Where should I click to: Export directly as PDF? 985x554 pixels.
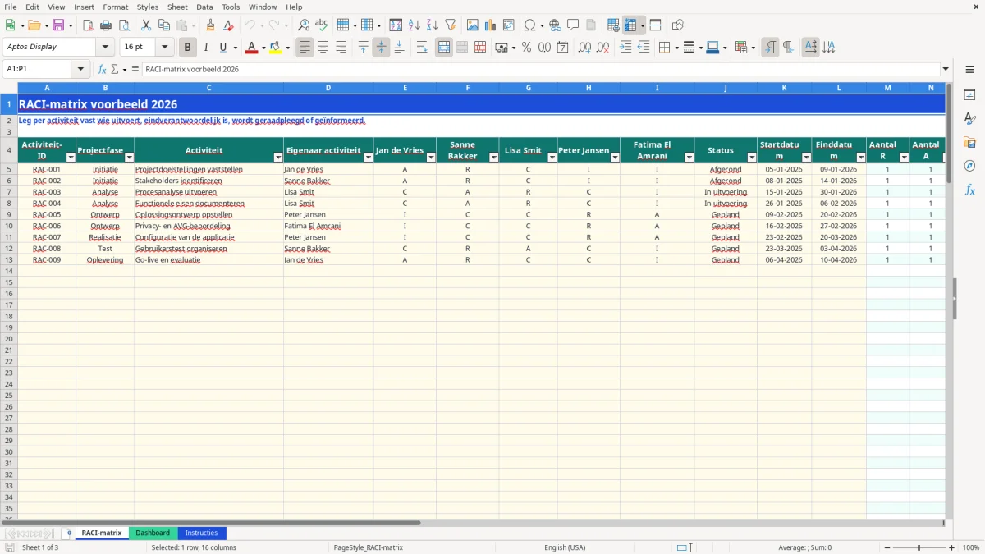click(x=88, y=25)
